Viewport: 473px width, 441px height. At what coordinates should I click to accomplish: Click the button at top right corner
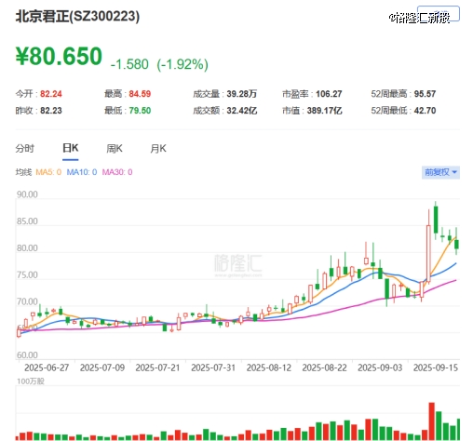pyautogui.click(x=439, y=13)
